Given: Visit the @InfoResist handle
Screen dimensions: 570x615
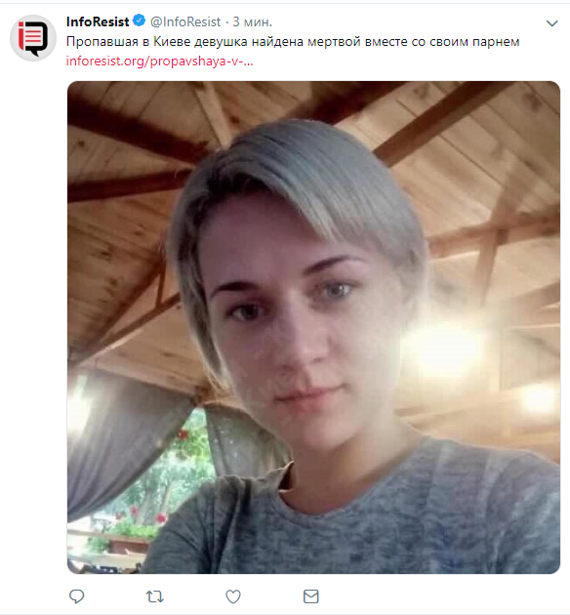Looking at the screenshot, I should (x=185, y=21).
